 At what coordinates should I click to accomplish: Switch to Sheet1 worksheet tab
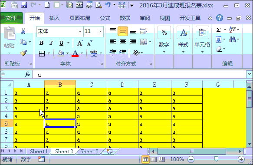39,151
